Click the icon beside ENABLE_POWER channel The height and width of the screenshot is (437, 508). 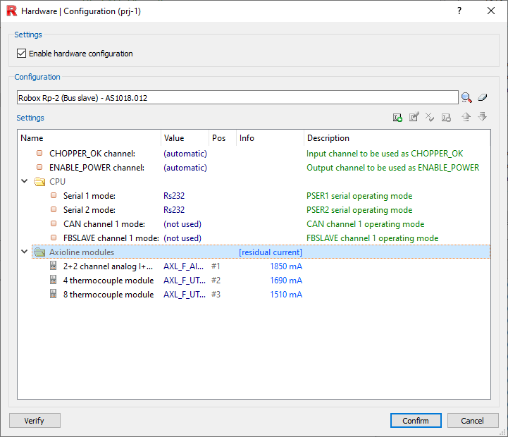tap(39, 167)
